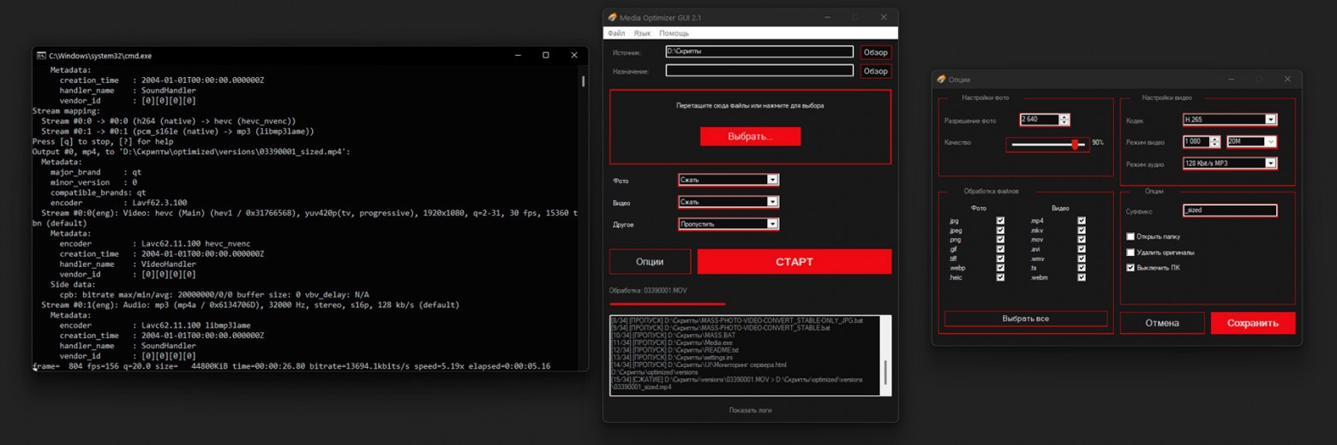Click the cmd.exe title bar icon
1337x445 pixels.
click(40, 56)
